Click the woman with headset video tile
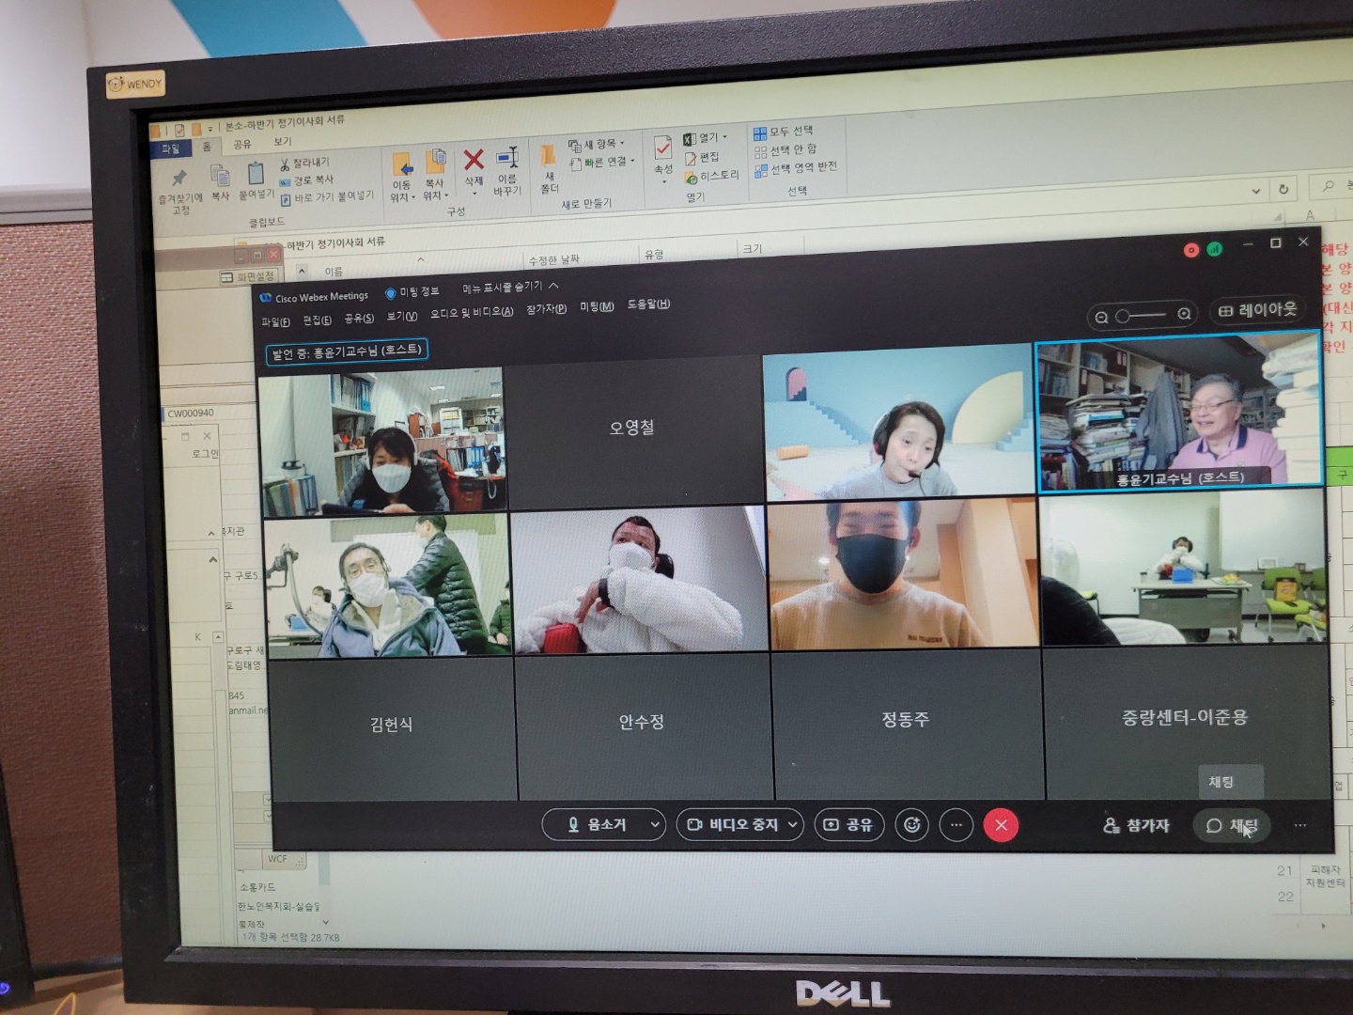1353x1015 pixels. (x=898, y=423)
